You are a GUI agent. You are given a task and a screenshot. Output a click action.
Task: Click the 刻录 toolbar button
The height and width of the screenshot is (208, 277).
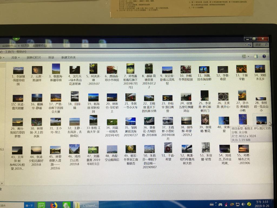[51, 58]
